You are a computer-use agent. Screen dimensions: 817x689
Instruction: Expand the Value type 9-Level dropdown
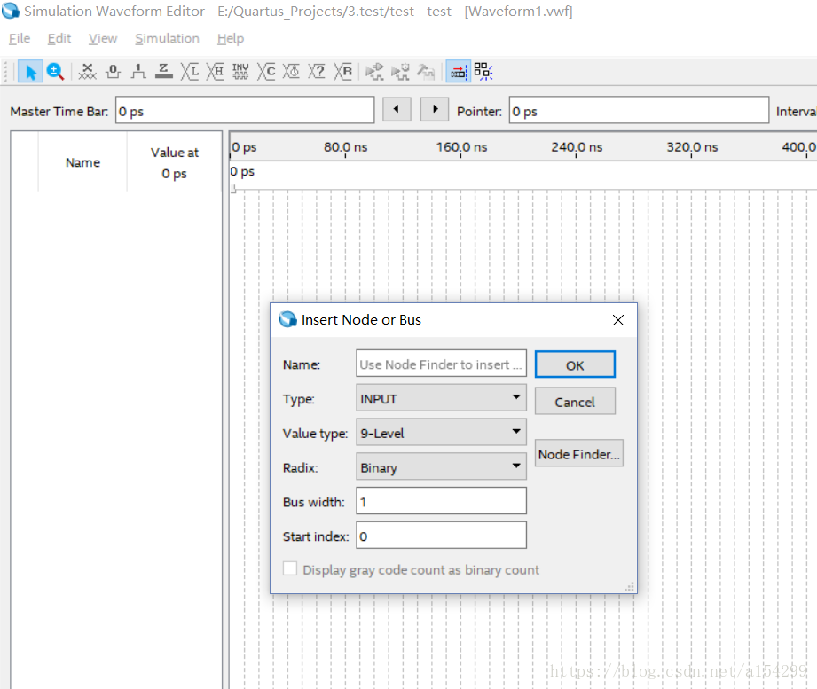click(x=442, y=433)
